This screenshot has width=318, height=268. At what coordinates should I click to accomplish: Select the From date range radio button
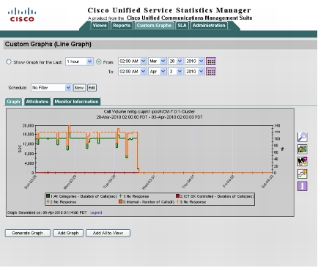[x=99, y=62]
